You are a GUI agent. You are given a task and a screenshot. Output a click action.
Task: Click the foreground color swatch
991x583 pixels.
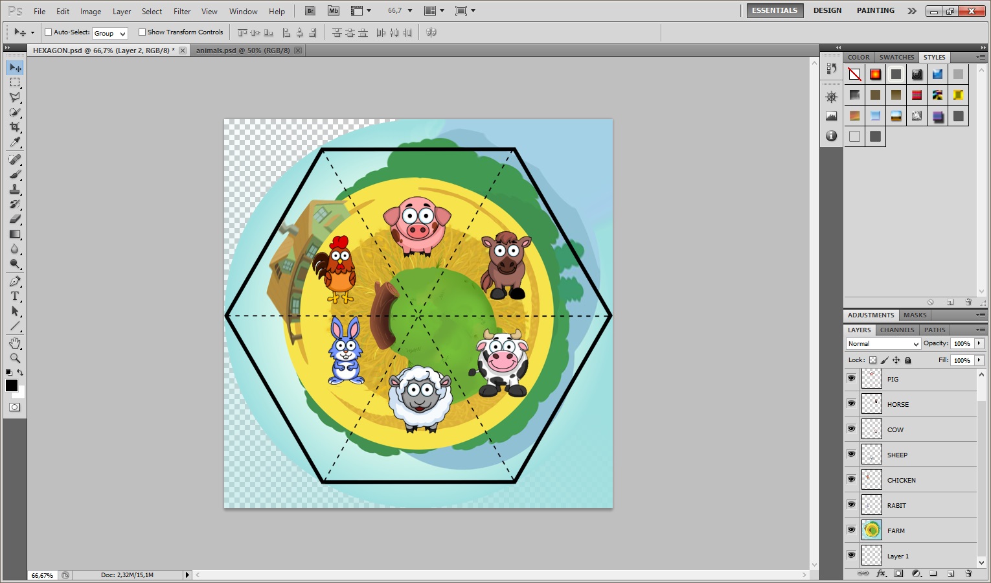12,385
